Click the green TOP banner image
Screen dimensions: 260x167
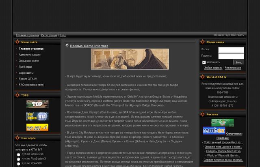(37, 104)
